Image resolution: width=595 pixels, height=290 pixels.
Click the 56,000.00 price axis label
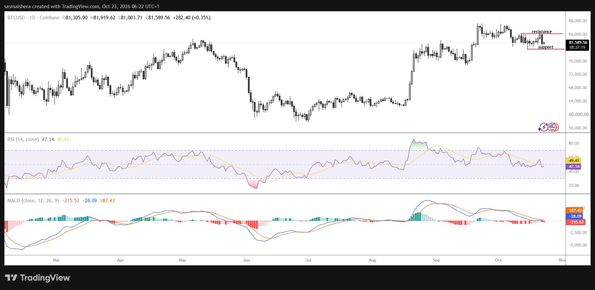[578, 128]
